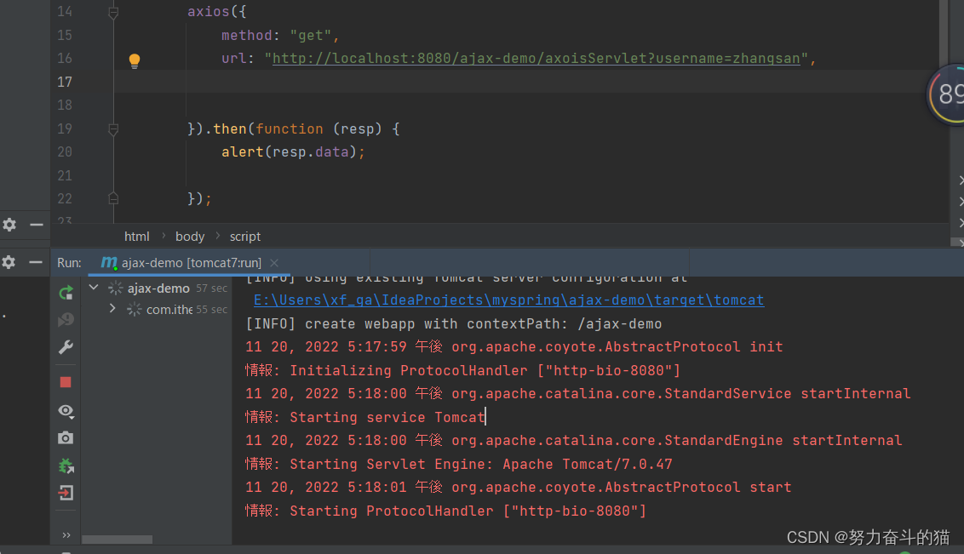Collapse the then function fold at line 19
The height and width of the screenshot is (554, 964).
[113, 129]
